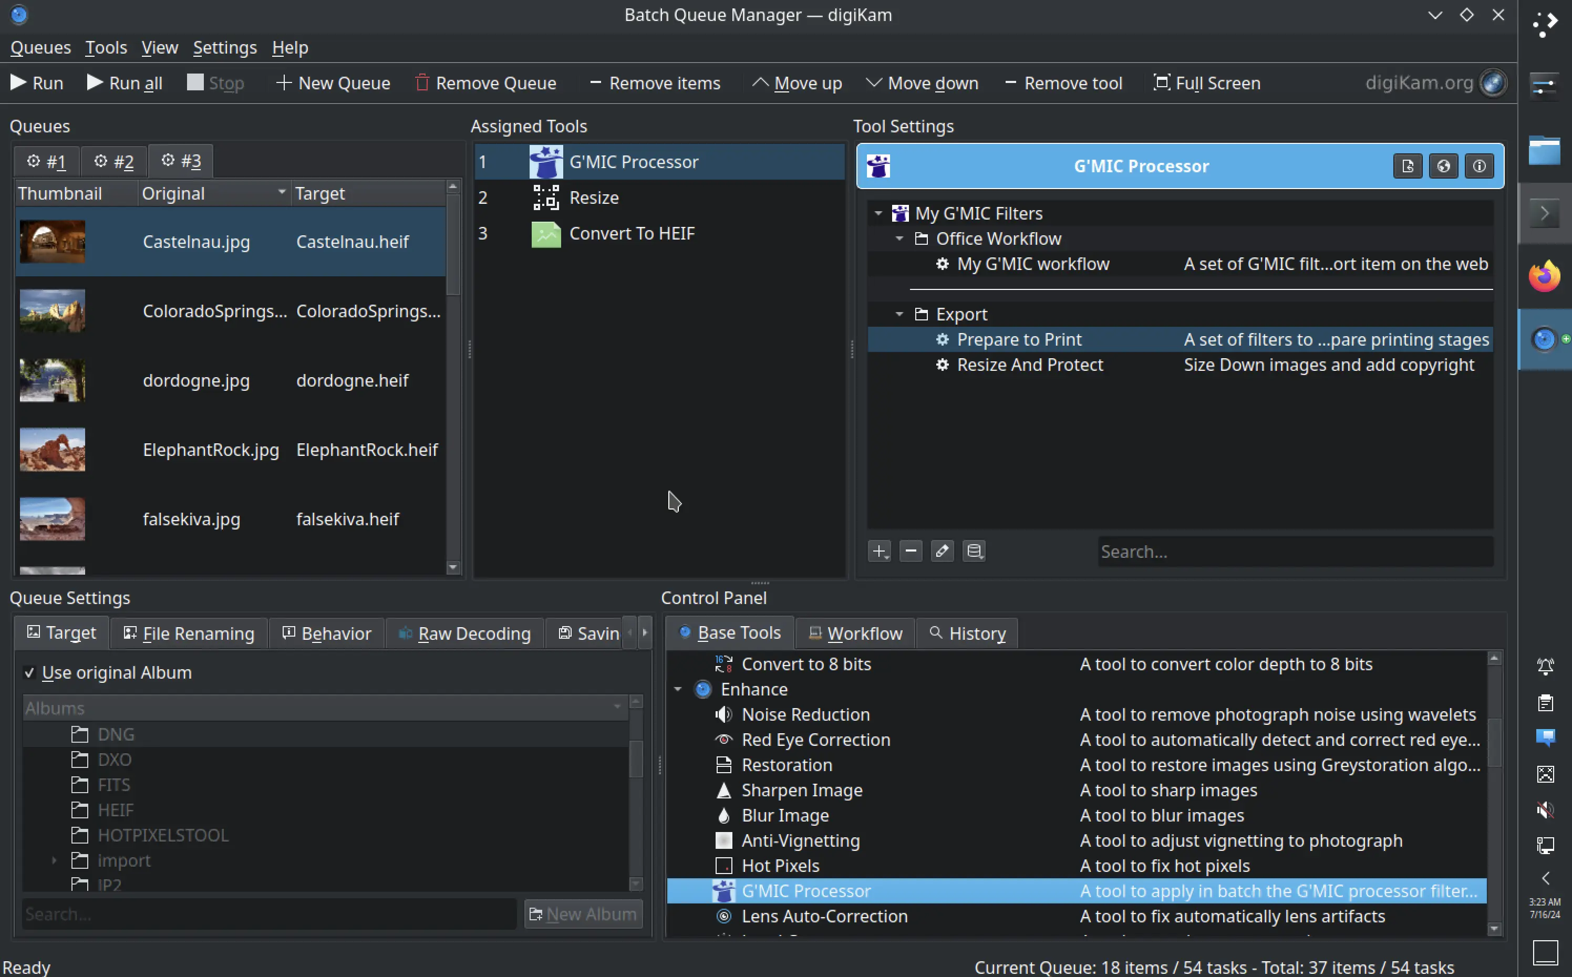
Task: Open the info icon in the G'MIC Processor header
Action: click(1479, 166)
